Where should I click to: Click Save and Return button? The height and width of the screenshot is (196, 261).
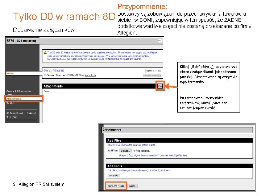116,186
